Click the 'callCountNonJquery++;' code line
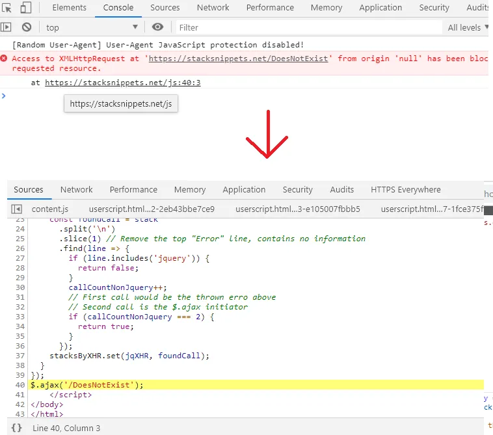Screen dimensions: 493x435 pos(118,287)
